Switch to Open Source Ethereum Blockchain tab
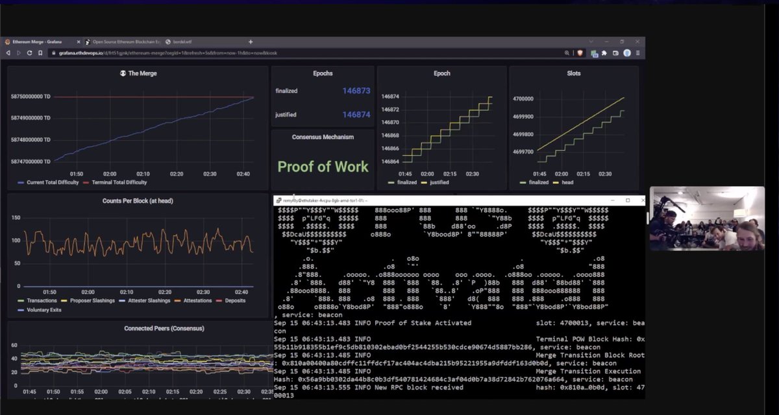Screen dimensions: 779x415 (x=122, y=41)
